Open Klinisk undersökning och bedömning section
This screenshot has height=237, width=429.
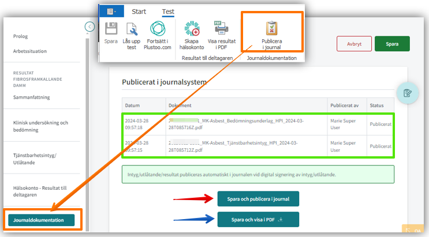click(x=40, y=126)
